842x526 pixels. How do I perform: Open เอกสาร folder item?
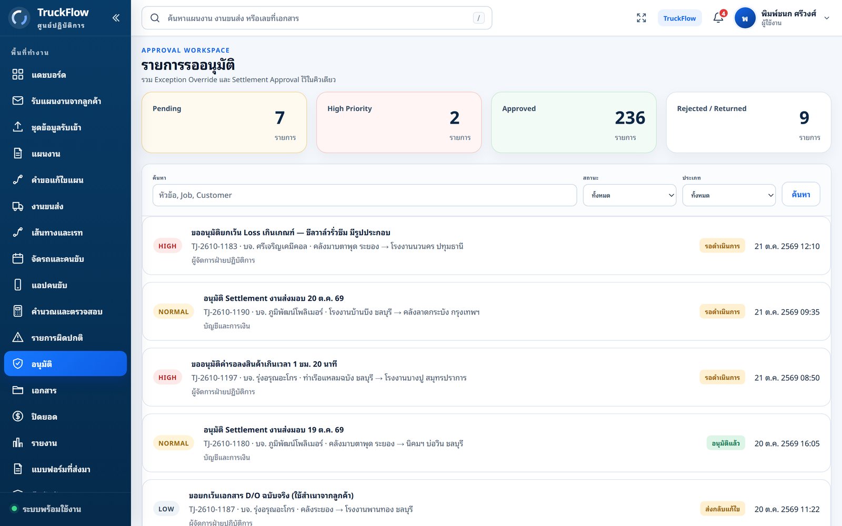tap(65, 390)
